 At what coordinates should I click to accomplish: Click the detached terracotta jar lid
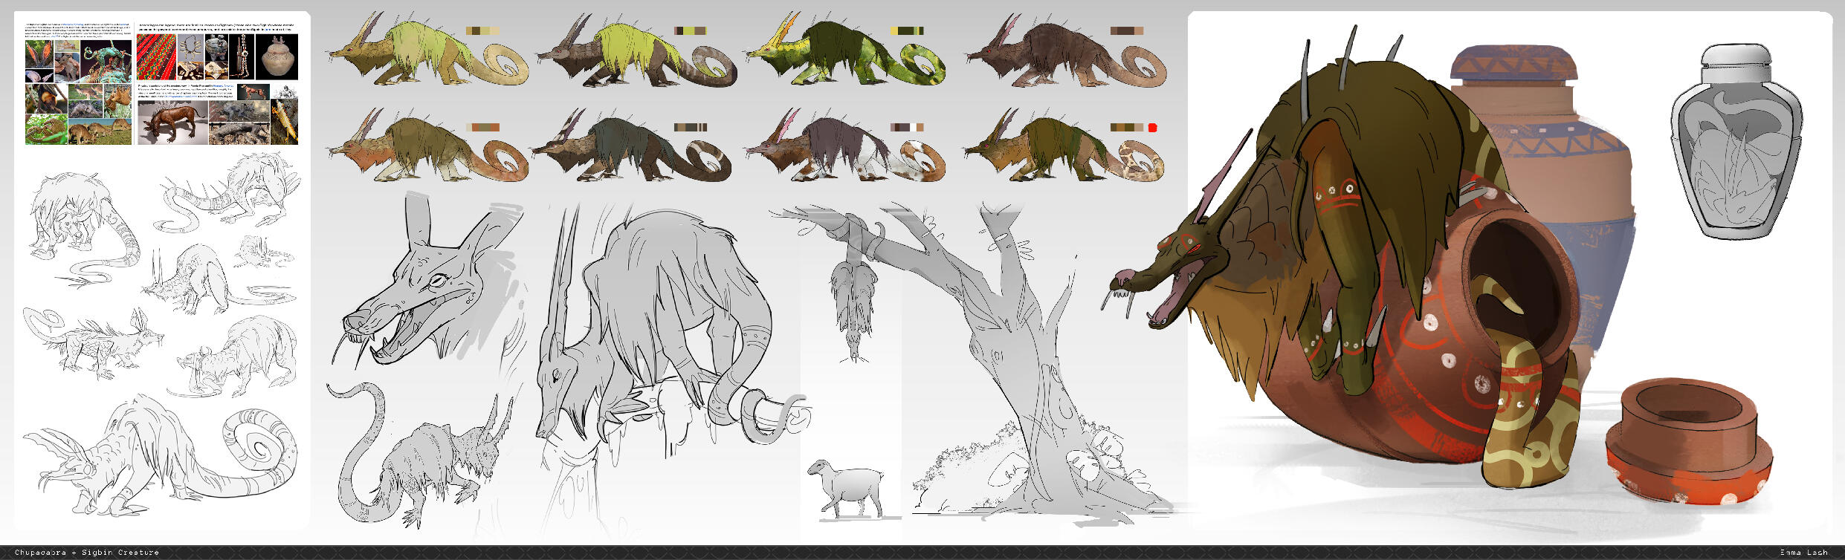coord(1687,438)
